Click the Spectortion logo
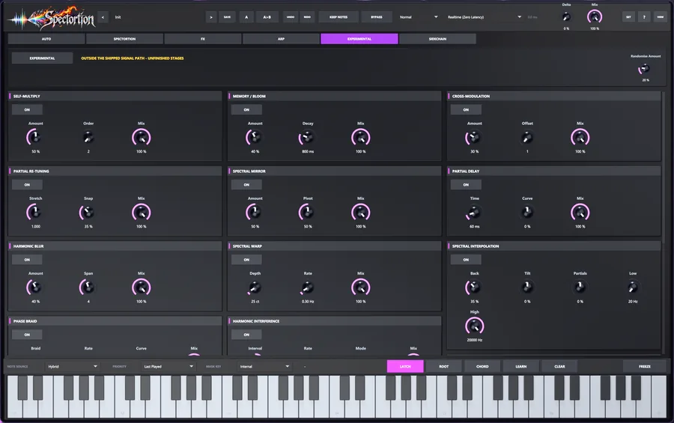The width and height of the screenshot is (674, 423). tap(52, 18)
